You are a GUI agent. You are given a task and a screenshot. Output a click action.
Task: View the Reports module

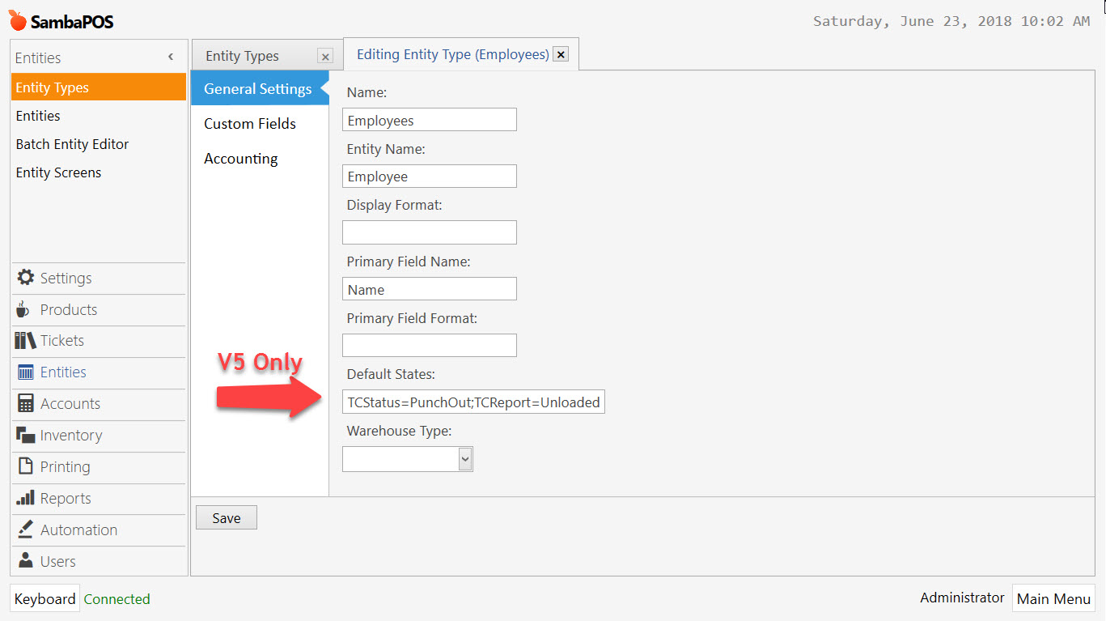click(66, 498)
